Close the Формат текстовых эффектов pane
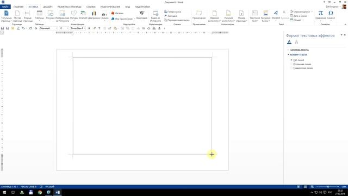 tap(345, 35)
